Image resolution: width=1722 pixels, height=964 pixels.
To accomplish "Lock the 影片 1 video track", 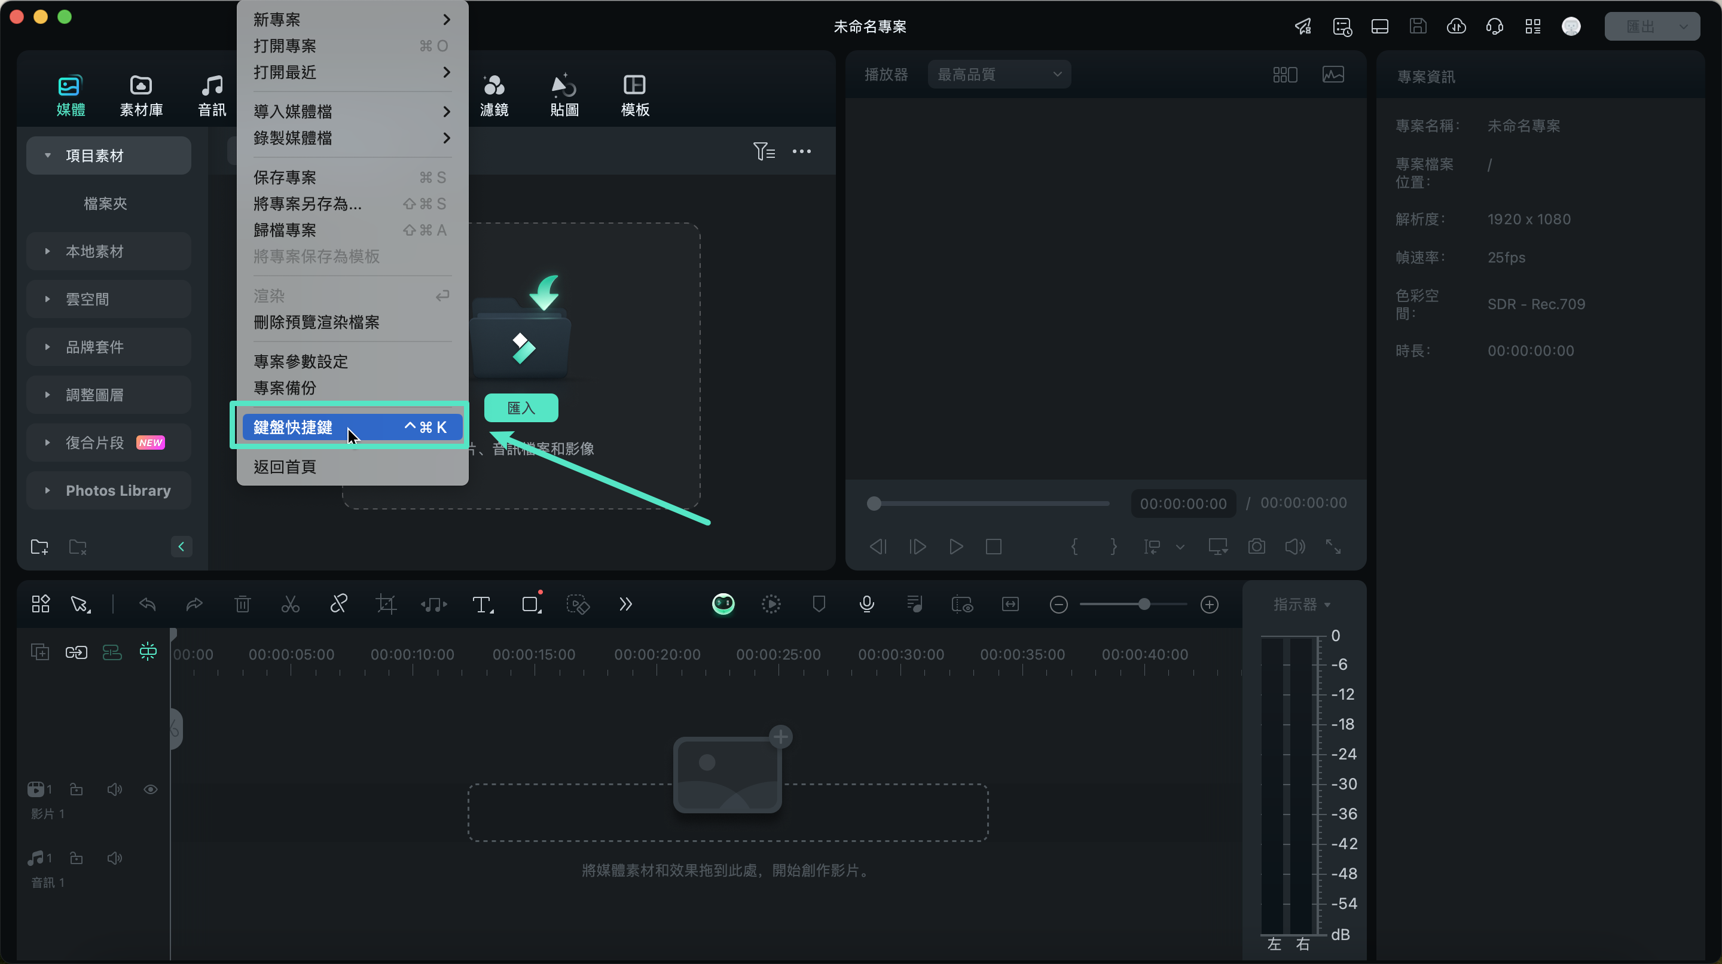I will point(76,789).
